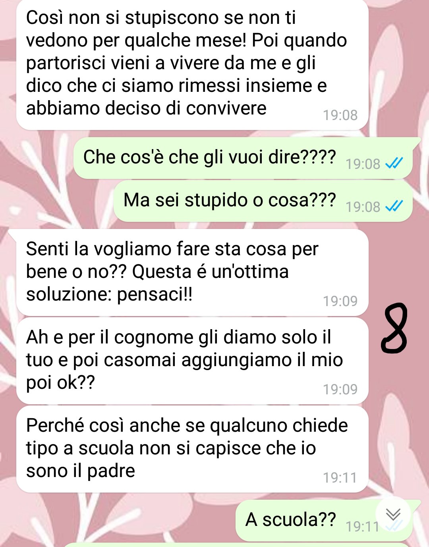
Task: Select the message 'Perché così anche se qualcuno chiede'
Action: pos(192,449)
